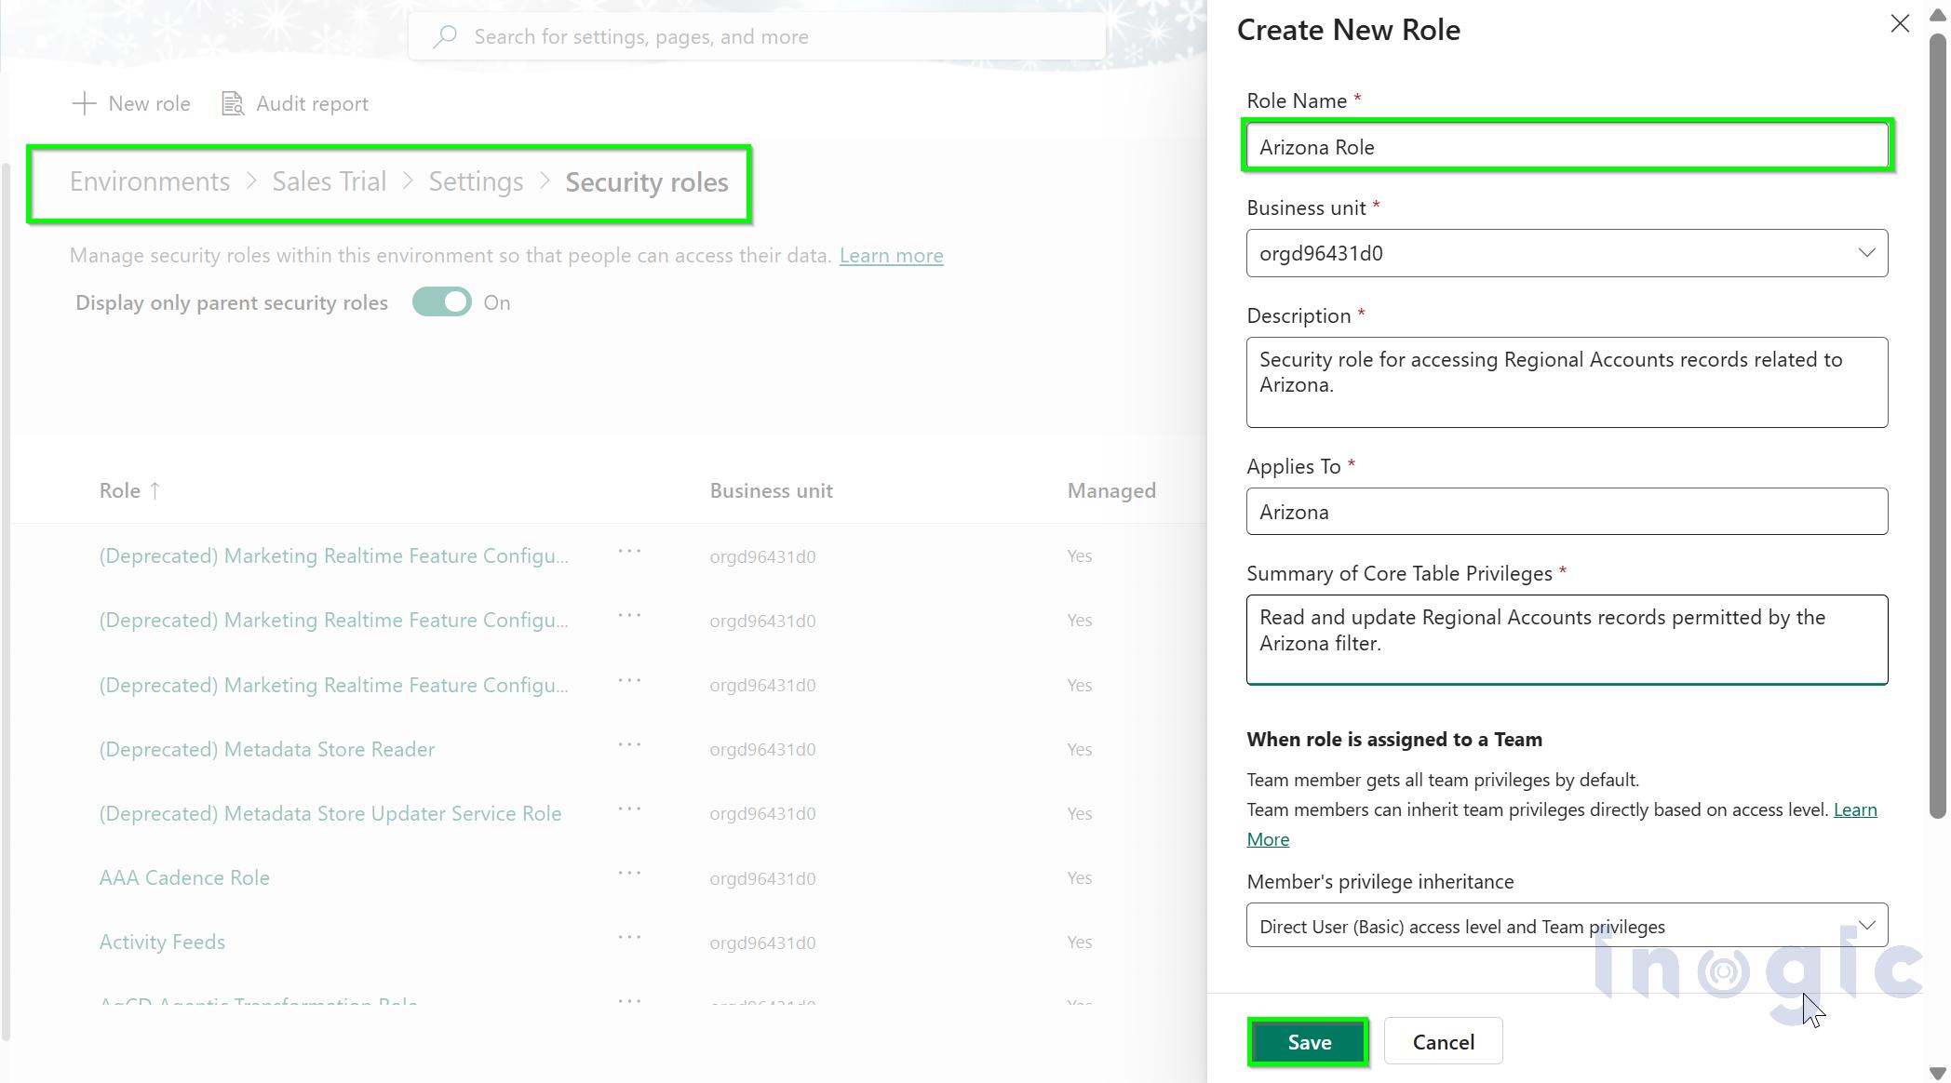Open (Deprecated) Metadata Store Updater Service Role

[x=330, y=814]
